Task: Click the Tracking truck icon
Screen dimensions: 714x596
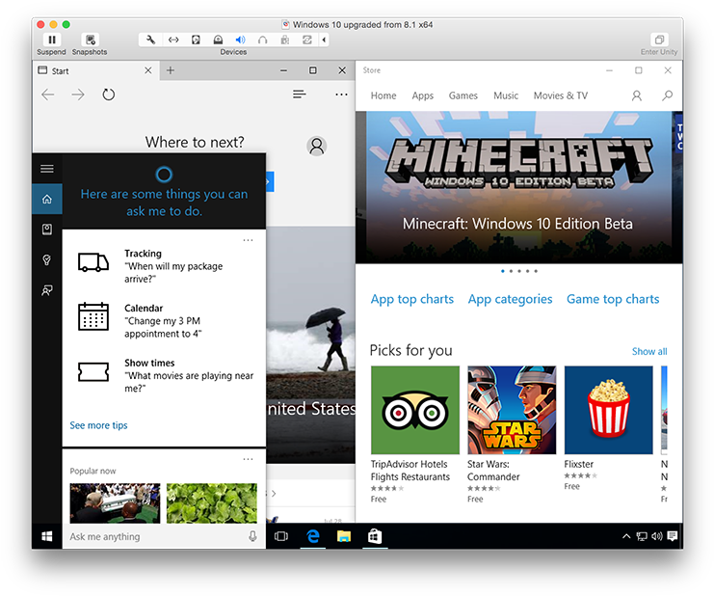Action: pyautogui.click(x=93, y=262)
